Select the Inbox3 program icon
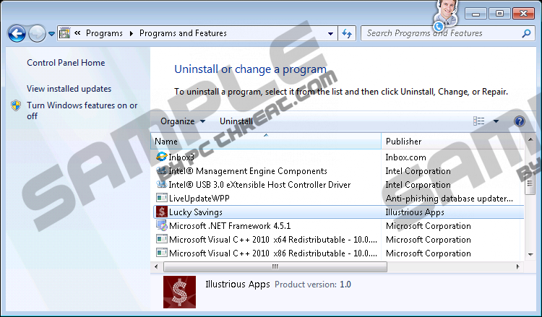Viewport: 542px width, 317px height. tap(161, 157)
